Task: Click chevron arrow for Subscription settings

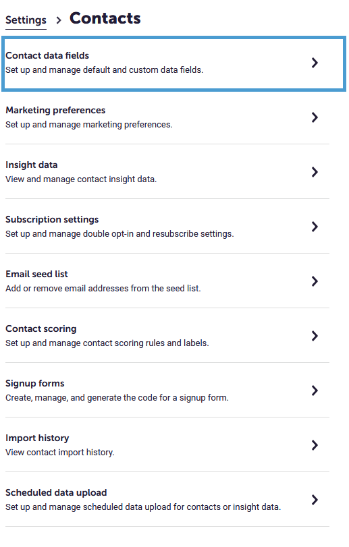Action: [315, 227]
